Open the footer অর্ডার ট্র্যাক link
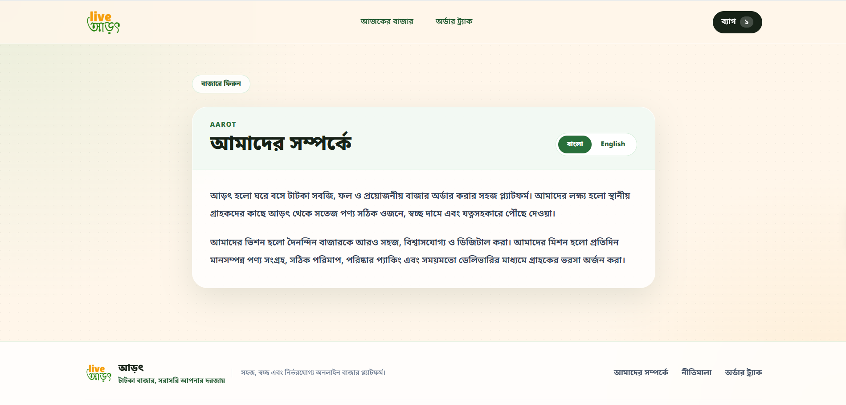 743,373
